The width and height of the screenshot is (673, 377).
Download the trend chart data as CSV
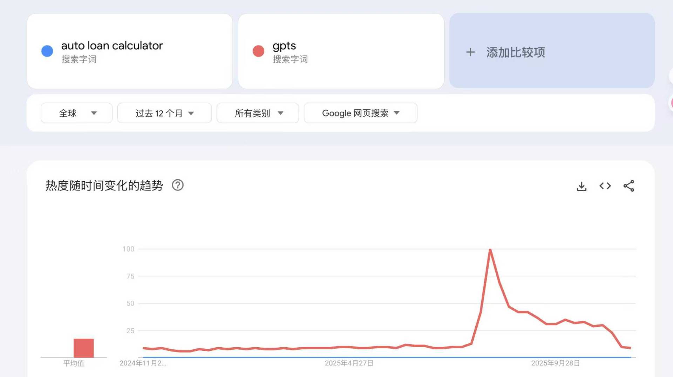coord(582,186)
